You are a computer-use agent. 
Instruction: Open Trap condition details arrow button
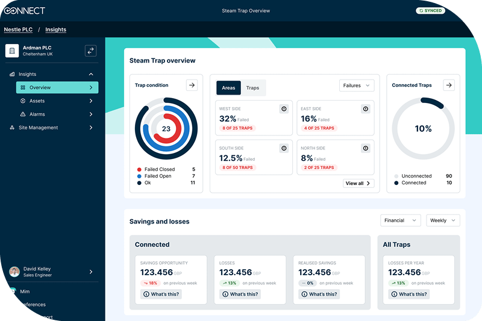tap(192, 85)
